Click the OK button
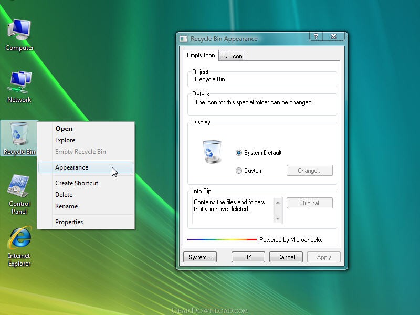 [248, 257]
